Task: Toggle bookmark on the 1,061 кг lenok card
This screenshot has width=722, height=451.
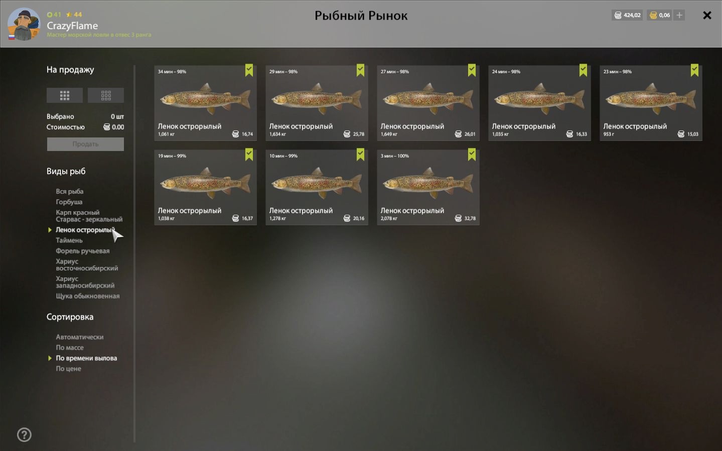Action: [x=249, y=70]
